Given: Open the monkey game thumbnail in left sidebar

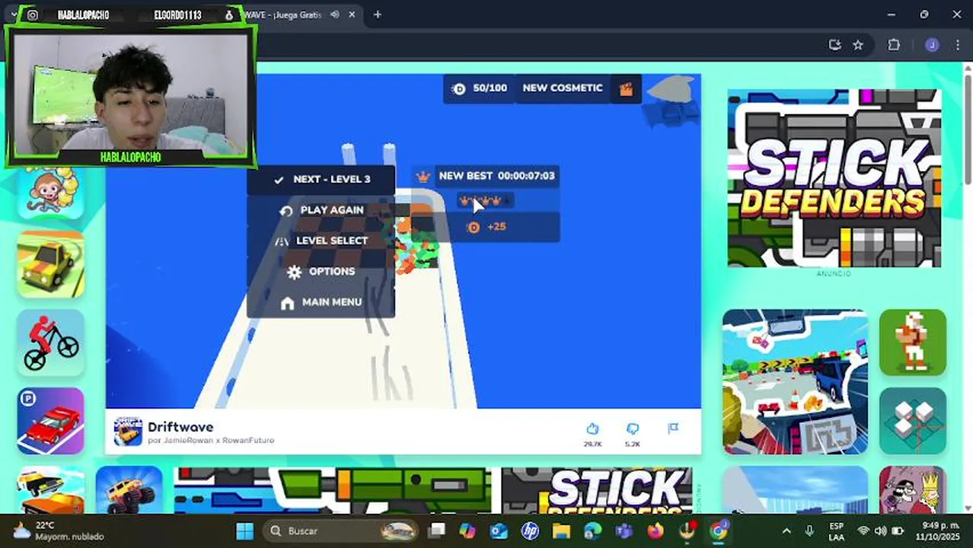Looking at the screenshot, I should [x=50, y=192].
